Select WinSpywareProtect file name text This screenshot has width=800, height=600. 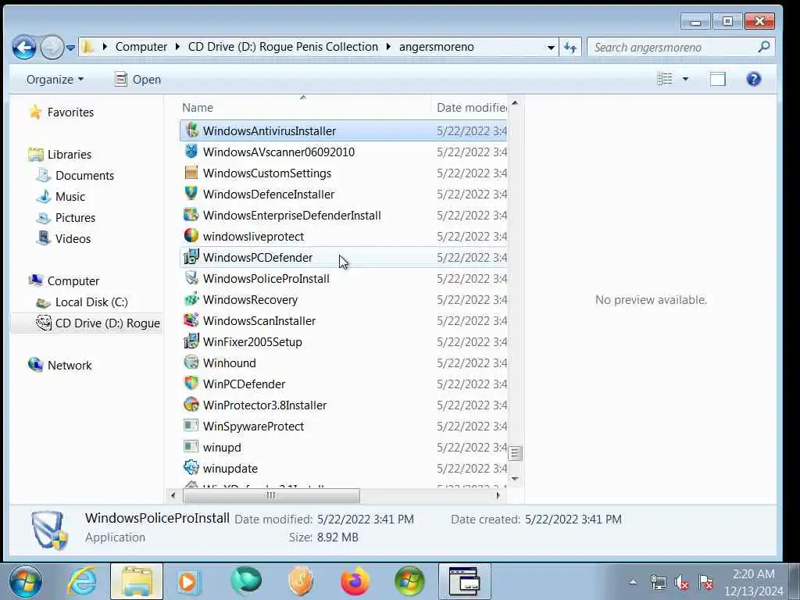[253, 426]
